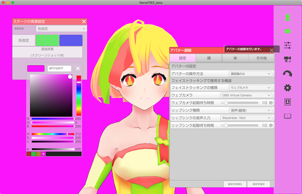The width and height of the screenshot is (302, 194).
Task: Click the フェイストラッキングで使用する機器 header
Action: pyautogui.click(x=201, y=81)
